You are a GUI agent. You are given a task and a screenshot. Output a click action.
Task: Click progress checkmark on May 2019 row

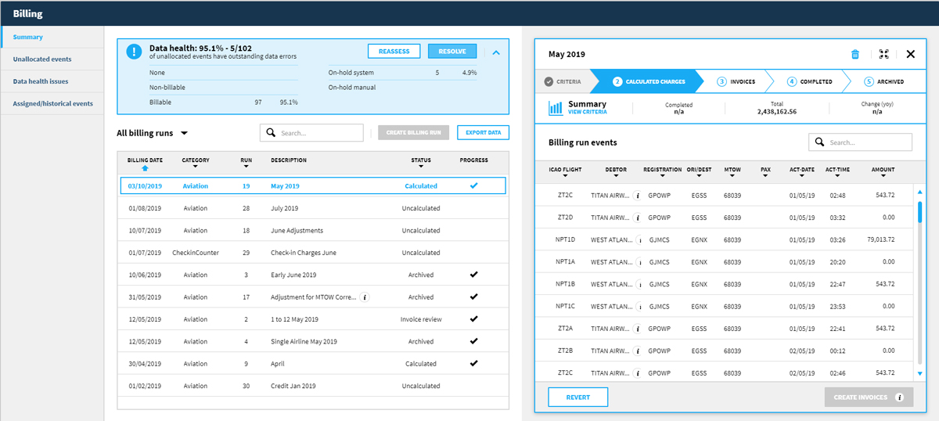[x=473, y=185]
